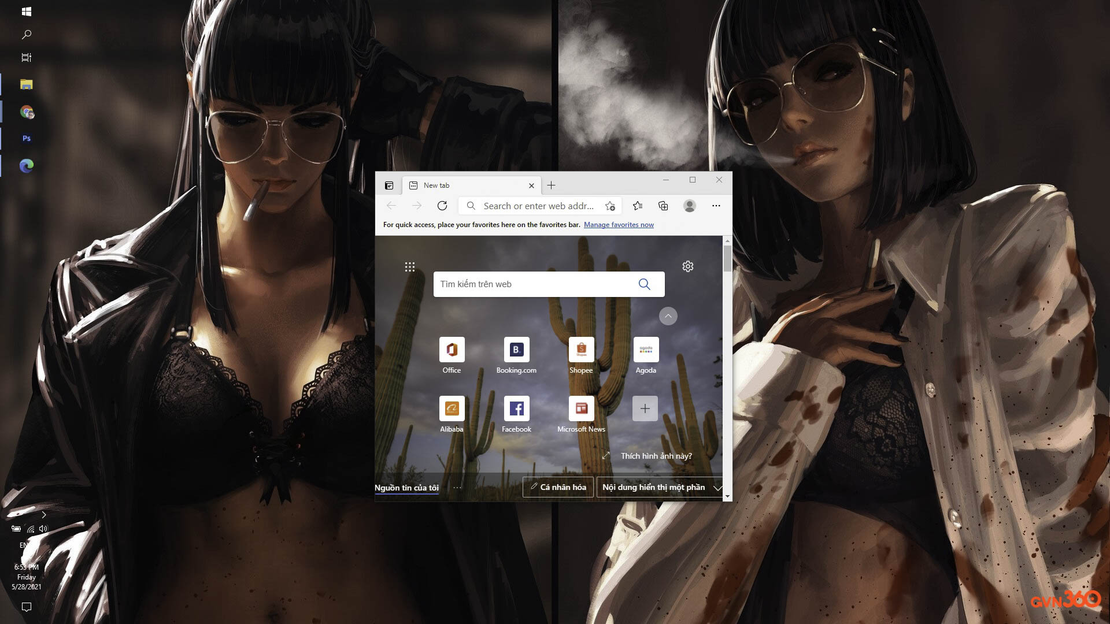Open the Facebook quick link

coord(516,415)
